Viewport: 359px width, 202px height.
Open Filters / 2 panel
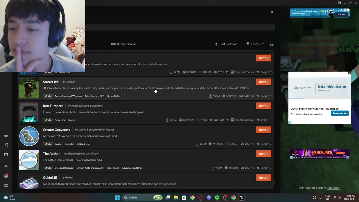[x=255, y=44]
